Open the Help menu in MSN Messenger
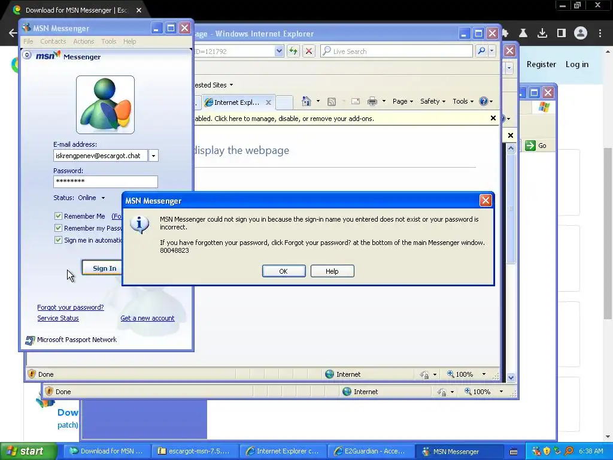The height and width of the screenshot is (460, 613). pos(130,41)
